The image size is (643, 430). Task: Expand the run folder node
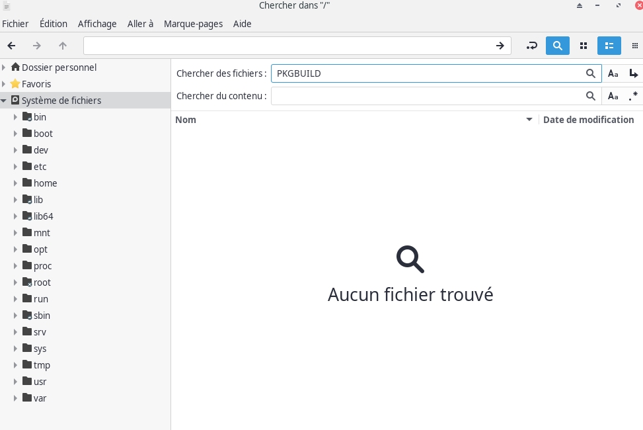tap(15, 298)
